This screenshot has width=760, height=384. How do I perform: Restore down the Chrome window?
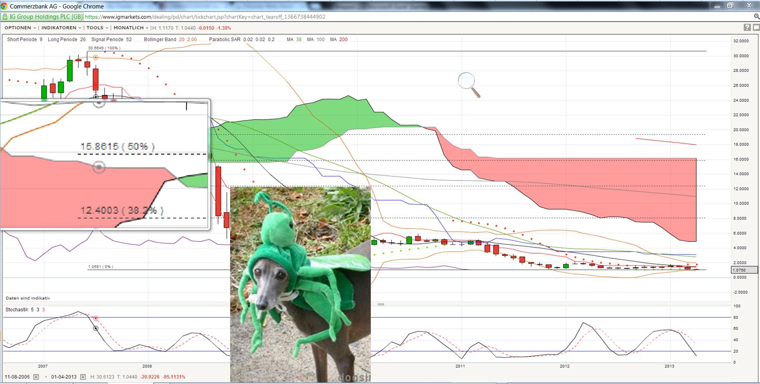point(730,5)
